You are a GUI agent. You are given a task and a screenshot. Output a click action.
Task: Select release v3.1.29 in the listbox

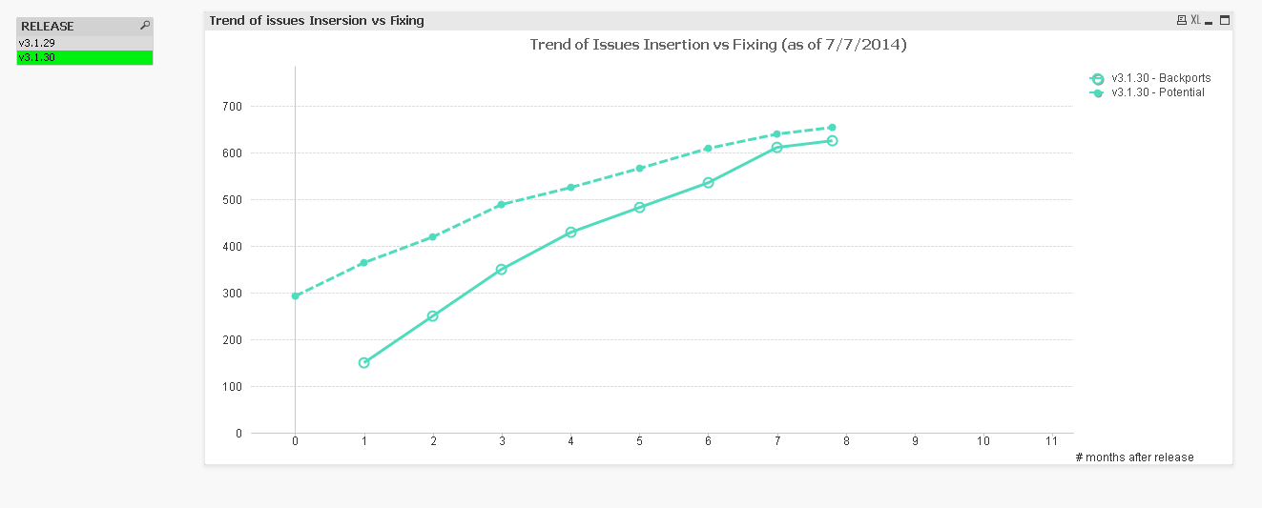coord(85,43)
